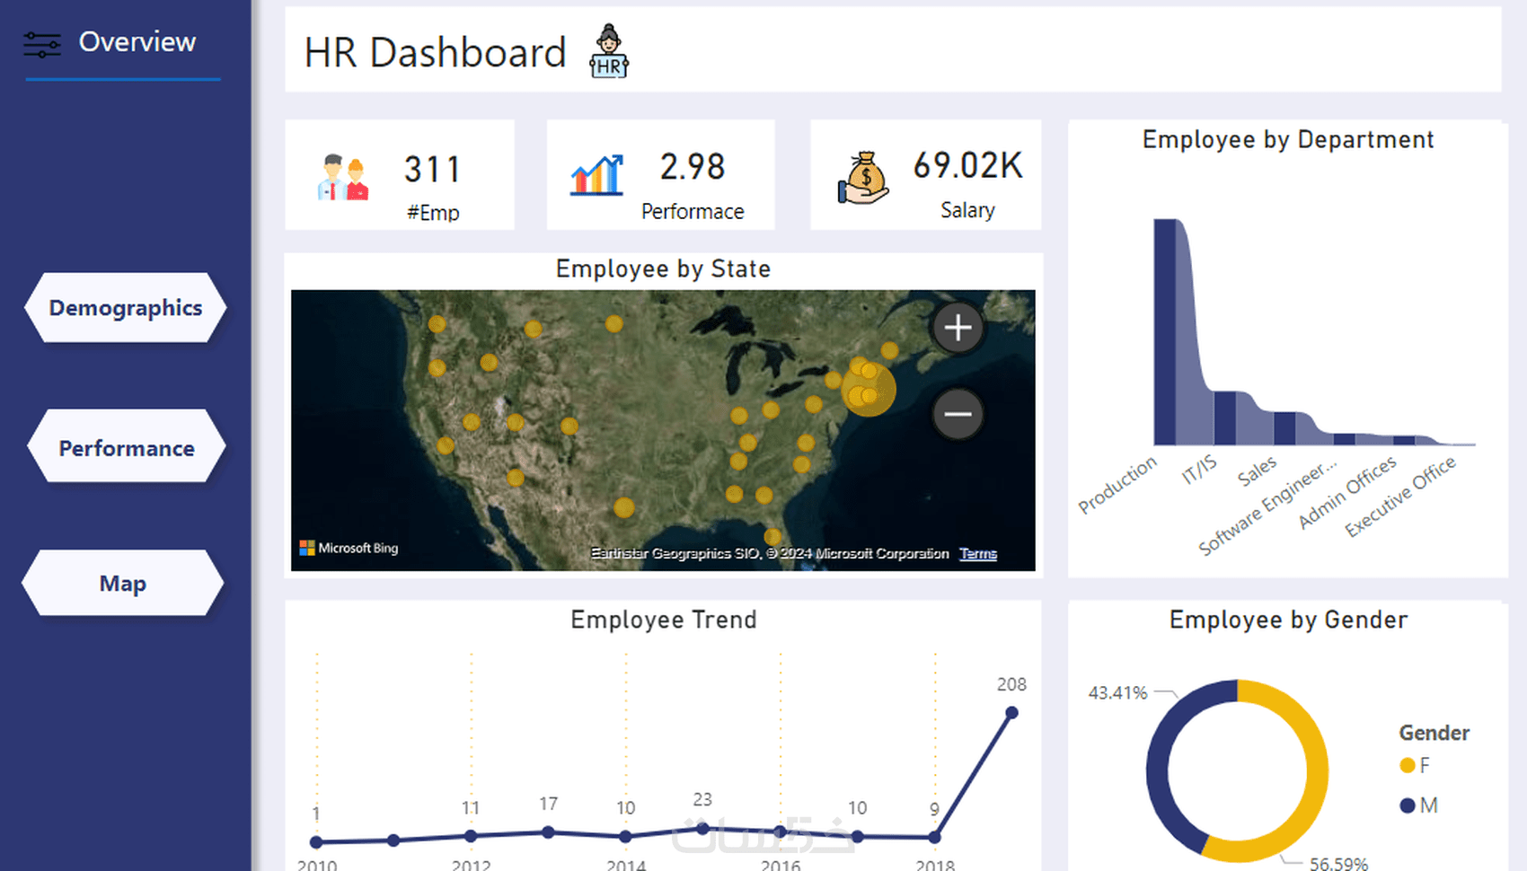This screenshot has width=1527, height=871.
Task: Zoom in on the map
Action: point(958,328)
